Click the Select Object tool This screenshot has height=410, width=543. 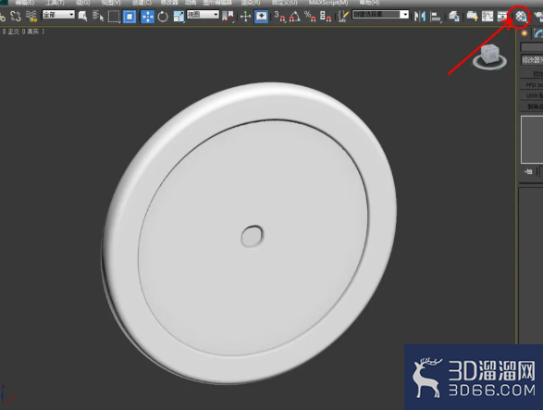coord(82,16)
